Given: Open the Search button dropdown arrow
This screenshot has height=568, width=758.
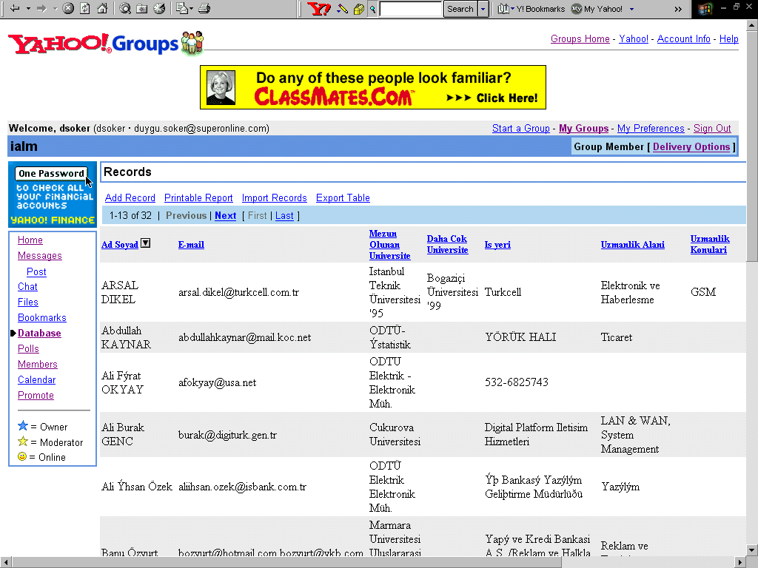Looking at the screenshot, I should point(483,9).
